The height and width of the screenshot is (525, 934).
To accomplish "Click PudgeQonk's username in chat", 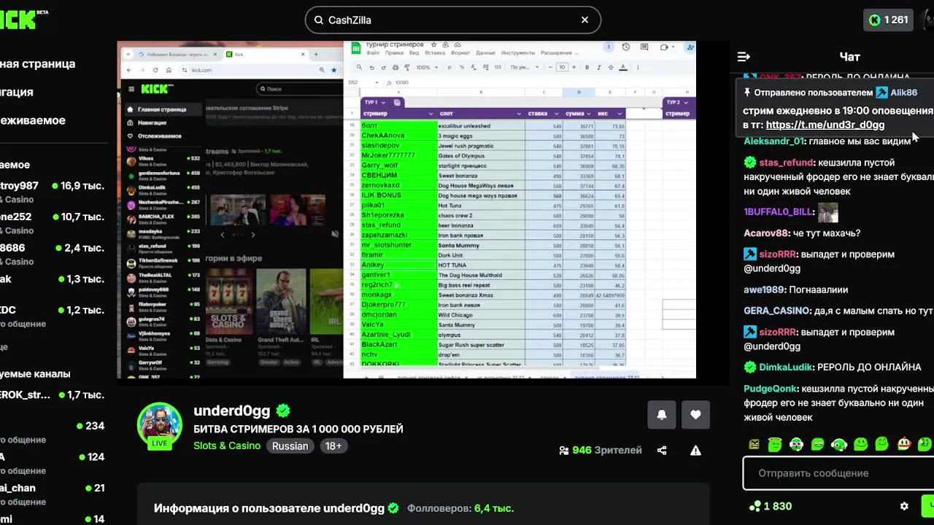I will [x=770, y=389].
